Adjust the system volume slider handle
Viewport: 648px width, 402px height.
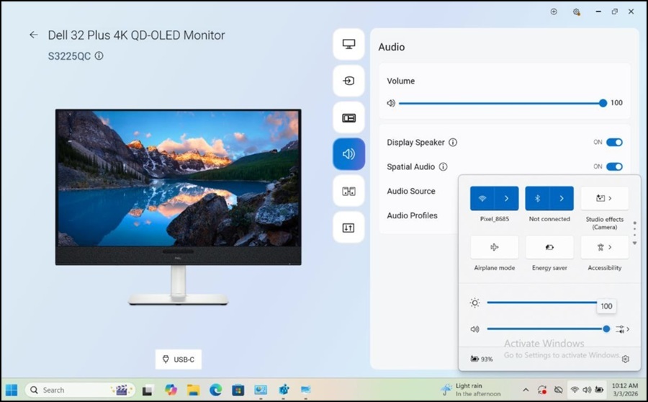(606, 329)
